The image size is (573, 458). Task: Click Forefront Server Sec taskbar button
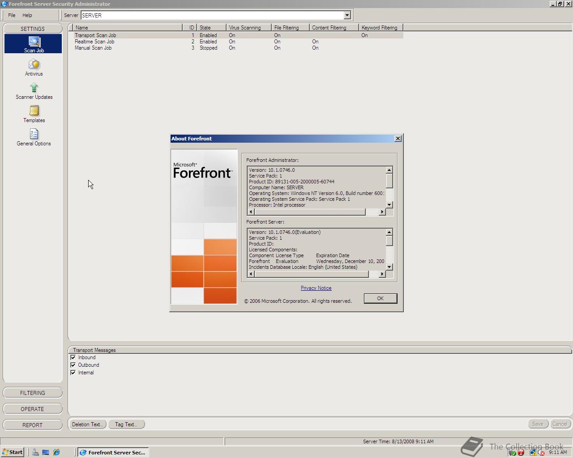pyautogui.click(x=113, y=452)
